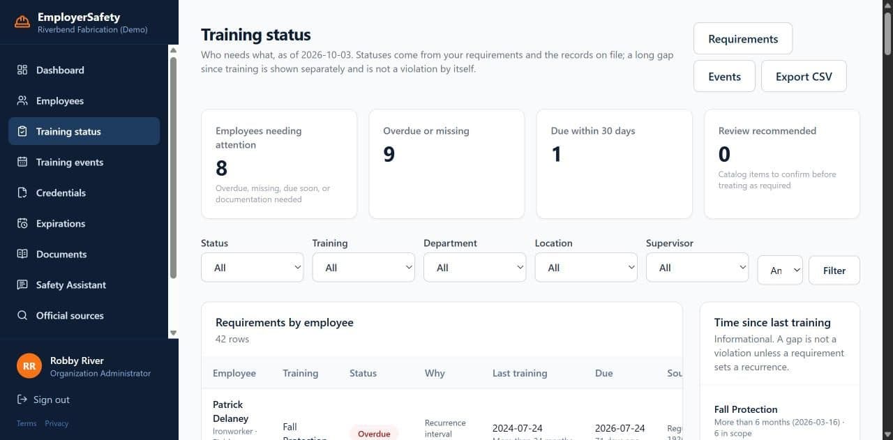Click the Employees needing attention card
The height and width of the screenshot is (440, 893).
point(279,164)
